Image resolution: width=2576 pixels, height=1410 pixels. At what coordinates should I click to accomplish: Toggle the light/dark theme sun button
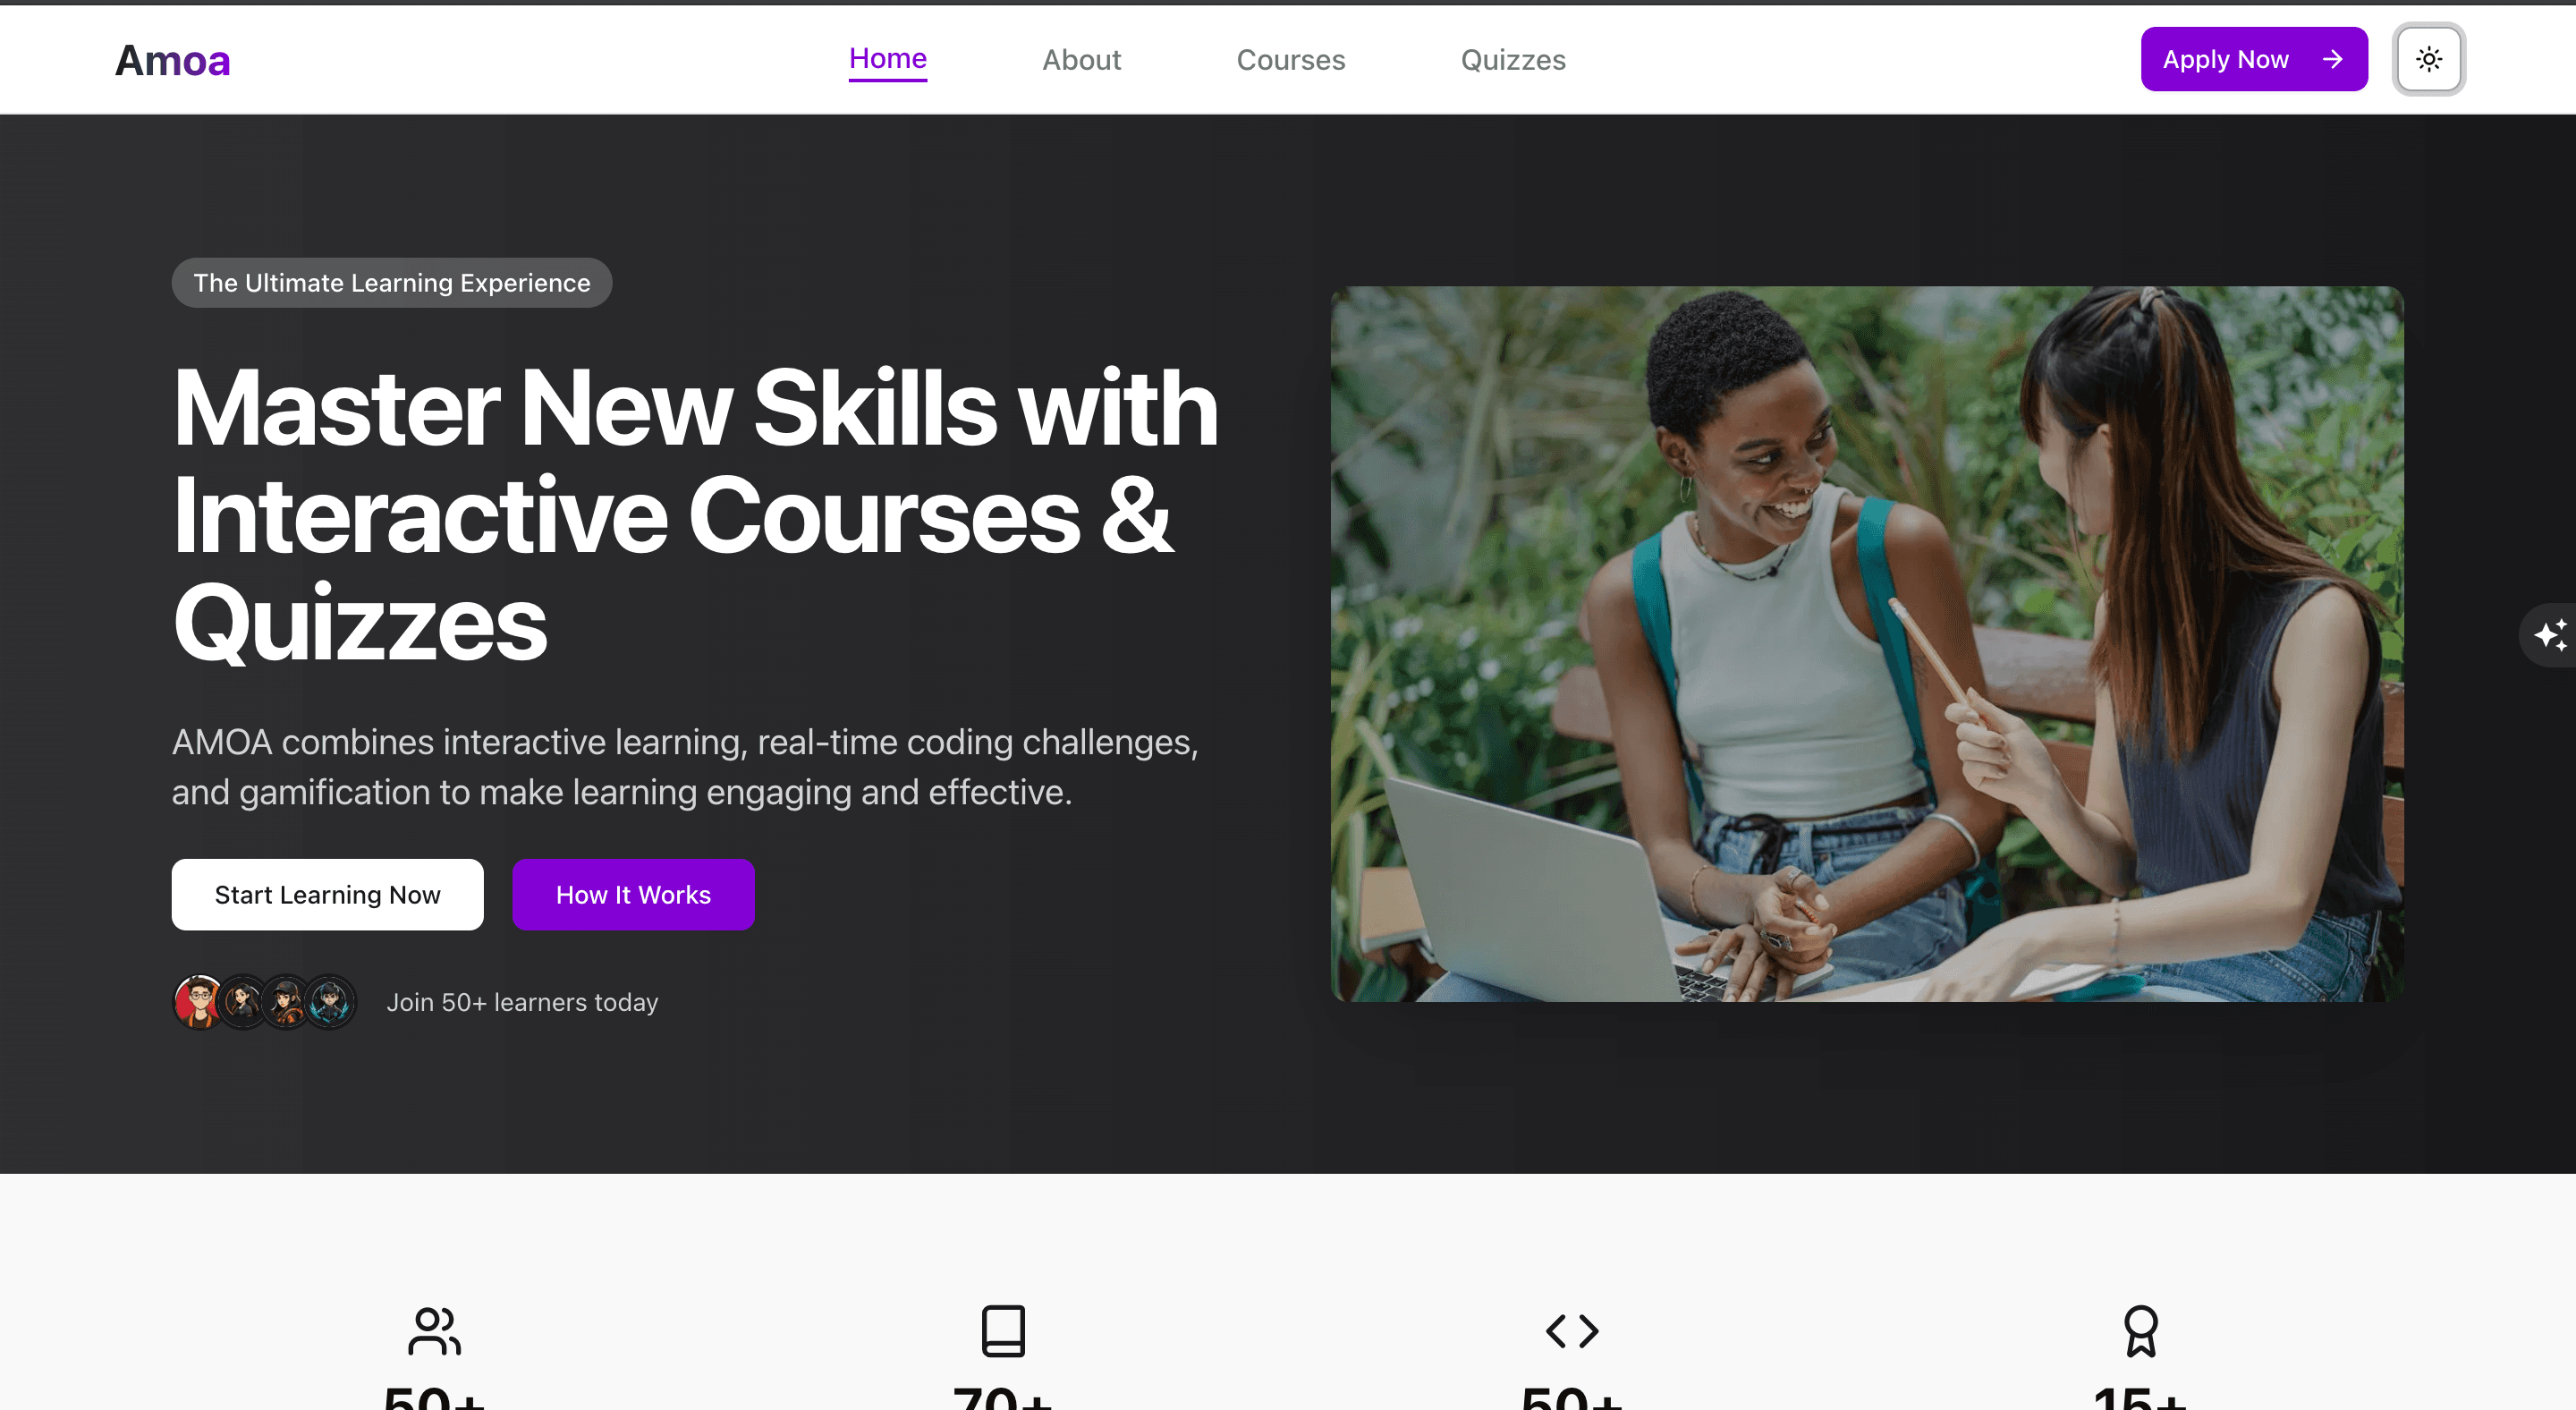coord(2428,59)
